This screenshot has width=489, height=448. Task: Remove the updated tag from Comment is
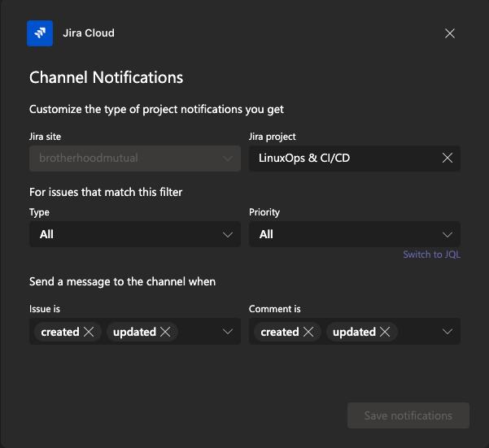[385, 332]
